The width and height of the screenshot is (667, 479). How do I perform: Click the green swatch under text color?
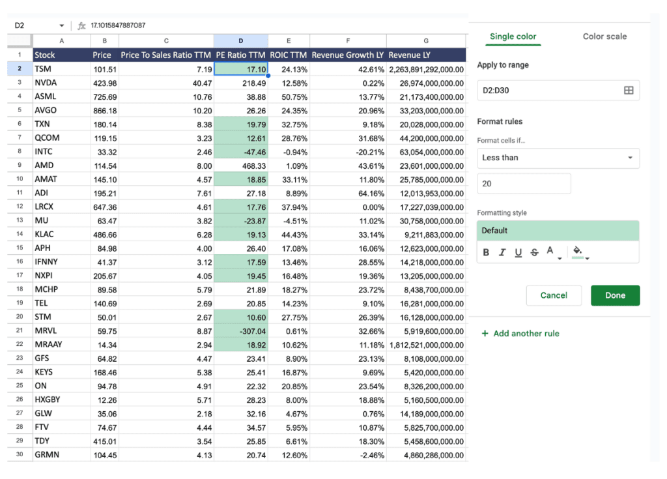tap(578, 257)
